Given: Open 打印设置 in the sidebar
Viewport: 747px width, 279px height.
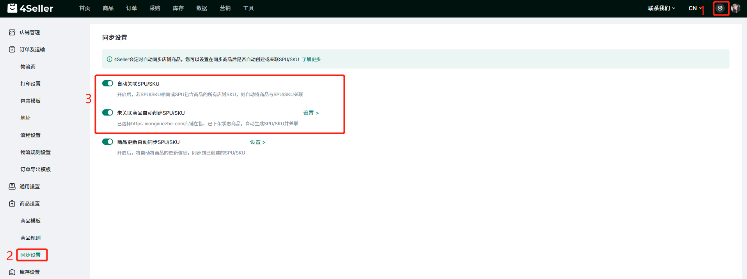Looking at the screenshot, I should tap(30, 84).
